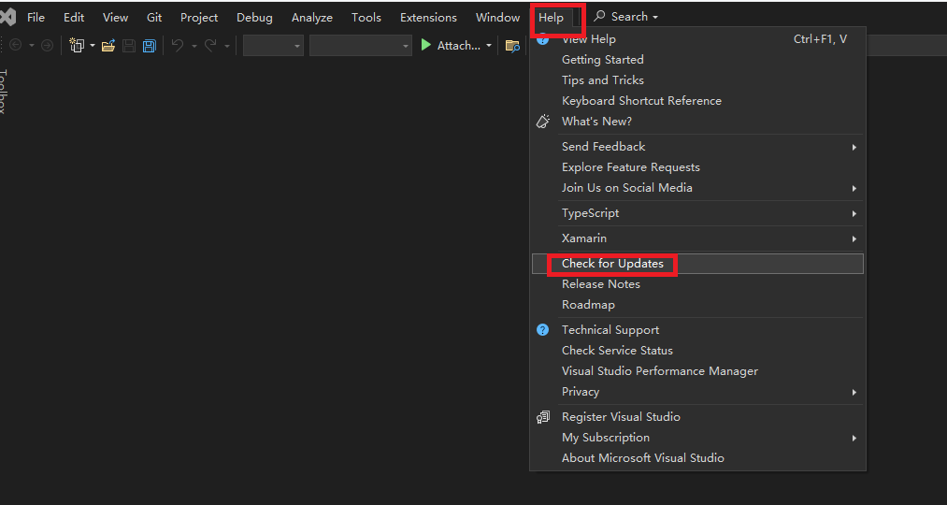Open the Edit menu
Viewport: 947px width, 505px height.
(x=74, y=18)
